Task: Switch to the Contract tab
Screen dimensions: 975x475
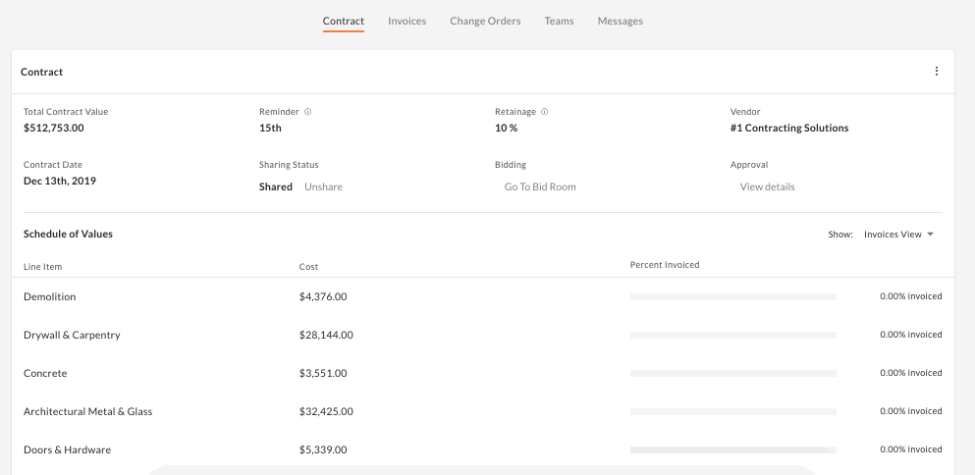Action: tap(344, 22)
